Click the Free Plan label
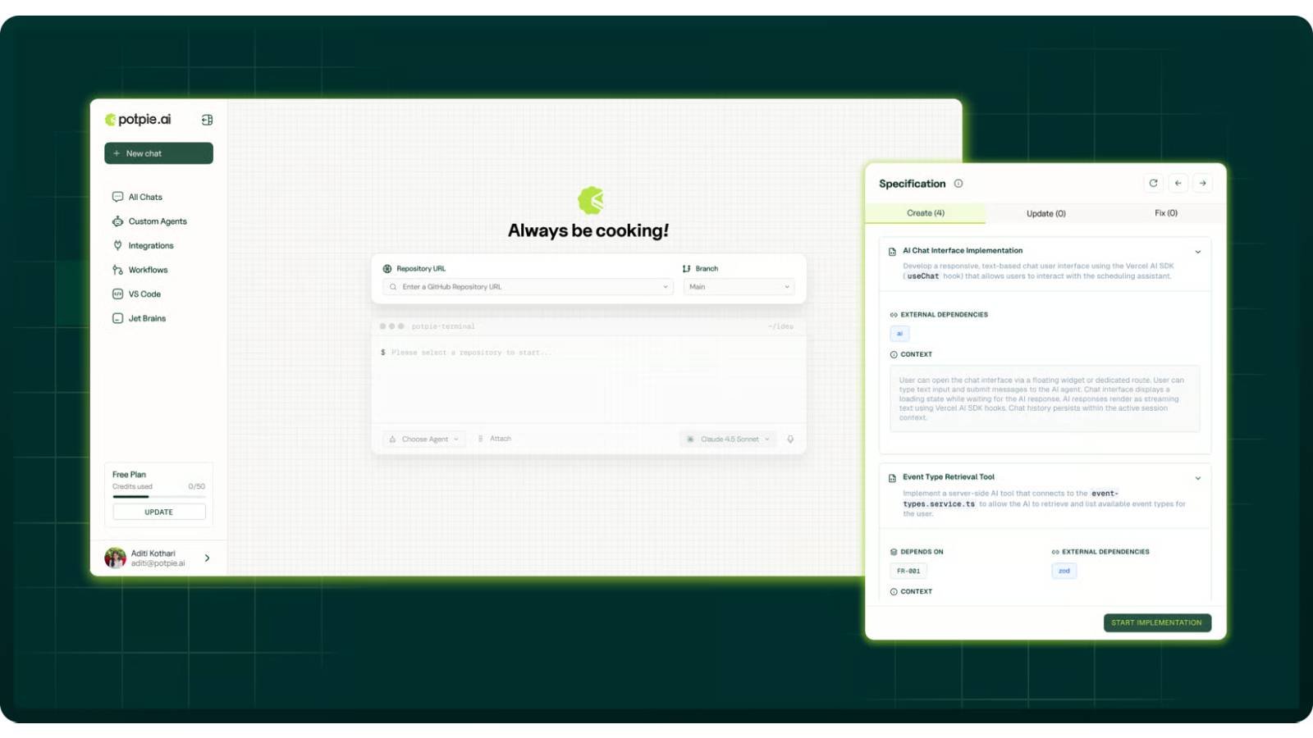The width and height of the screenshot is (1313, 738). coord(129,475)
